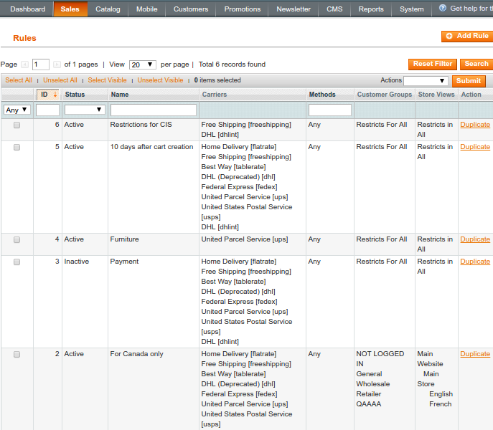Click the Name filter input field
This screenshot has height=430, width=493.
click(154, 110)
